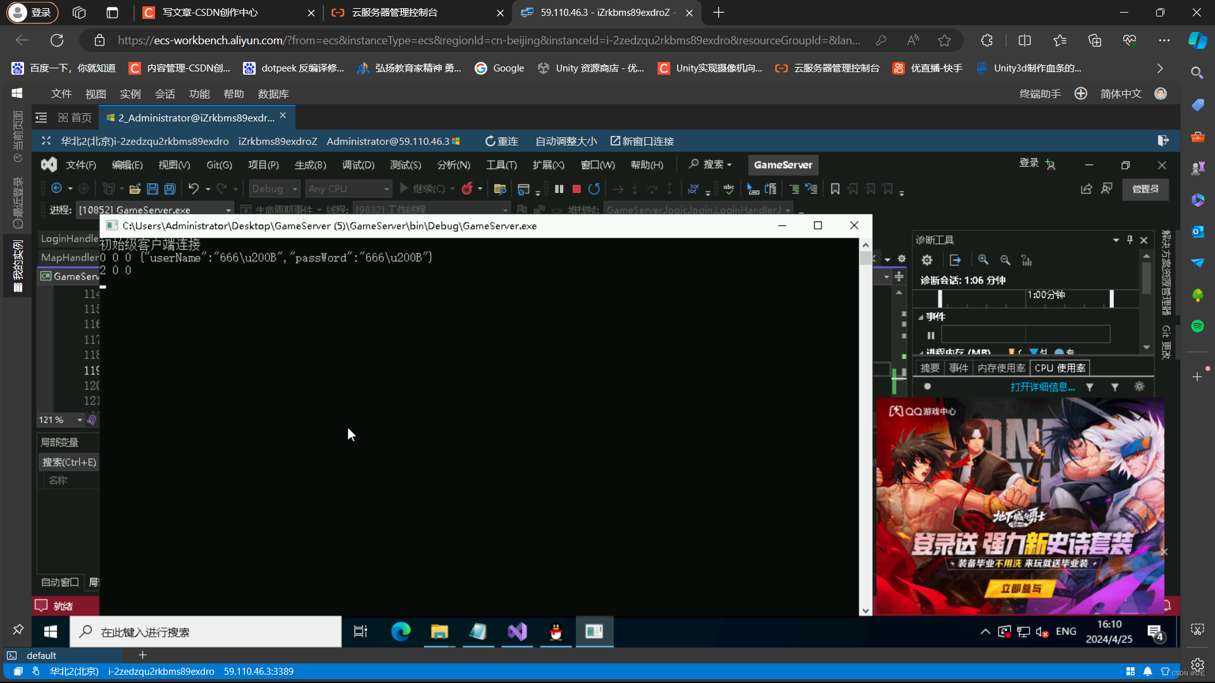Click 自动调整大小 in the connection bar

[x=566, y=141]
